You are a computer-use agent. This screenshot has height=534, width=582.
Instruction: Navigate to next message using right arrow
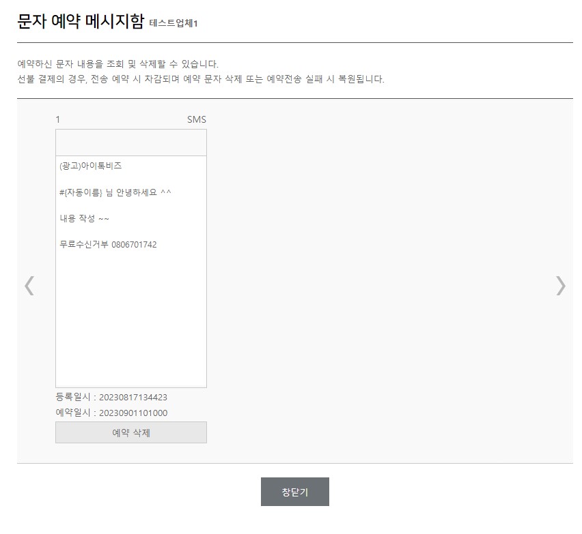(x=562, y=285)
